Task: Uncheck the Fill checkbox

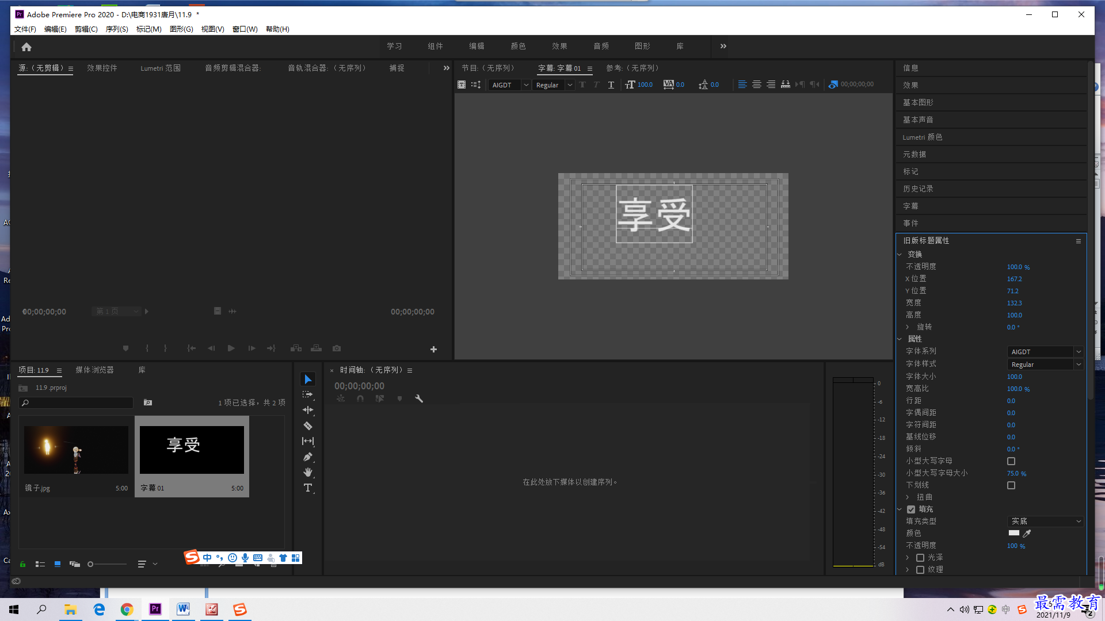Action: point(911,509)
